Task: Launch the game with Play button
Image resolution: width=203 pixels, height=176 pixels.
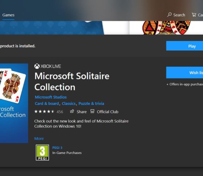Action: (x=185, y=46)
